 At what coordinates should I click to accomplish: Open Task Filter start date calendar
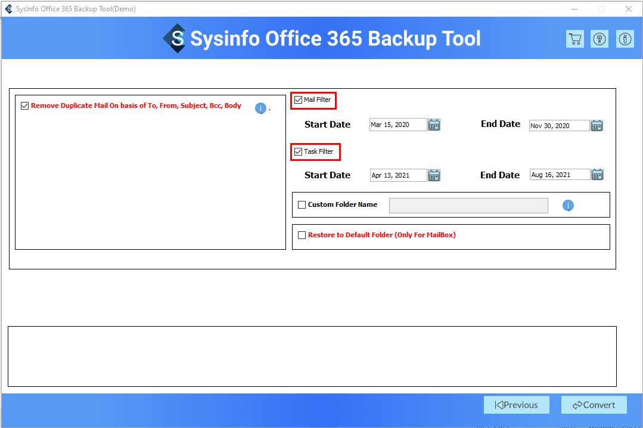[434, 175]
